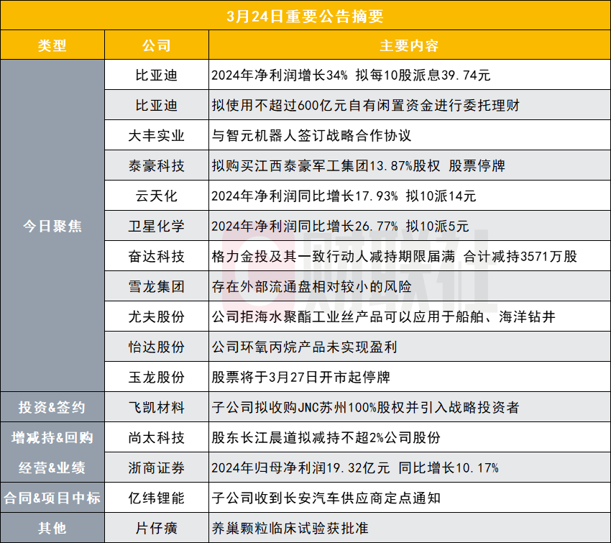611x543 pixels.
Task: Click the title 3月24日重要公告摘要
Action: (305, 17)
